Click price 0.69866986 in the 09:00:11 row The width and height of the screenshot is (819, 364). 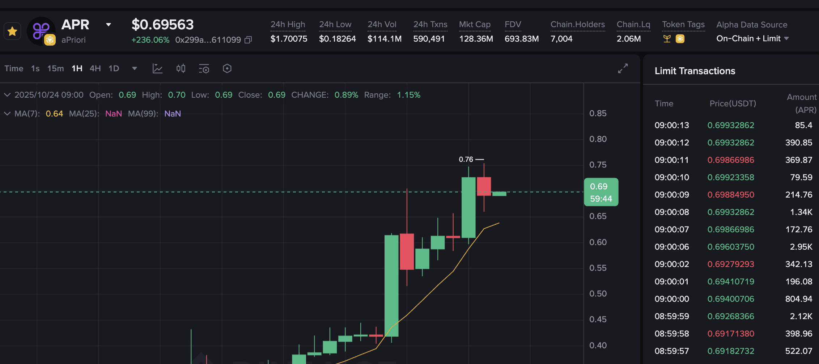click(x=731, y=160)
